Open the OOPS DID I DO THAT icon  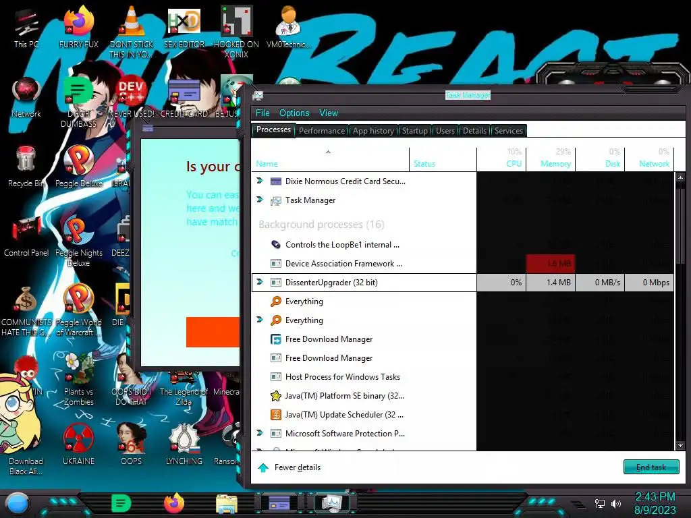[x=132, y=380]
